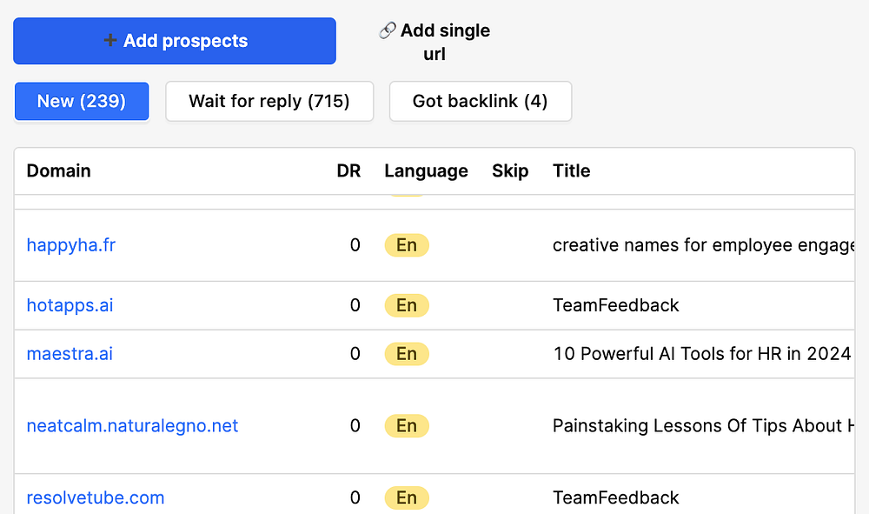Switch to the New (239) tab

pos(82,101)
